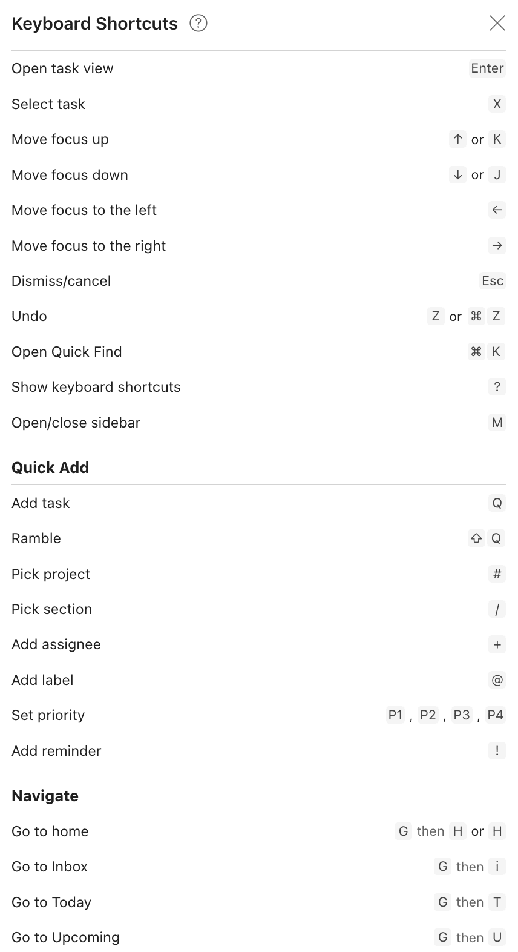Click the hash badge for Pick project

click(497, 574)
